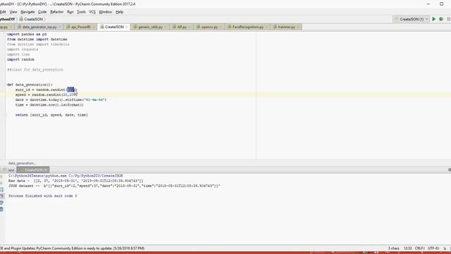
Task: Switch to the trainner.py editor tab
Action: tap(287, 27)
